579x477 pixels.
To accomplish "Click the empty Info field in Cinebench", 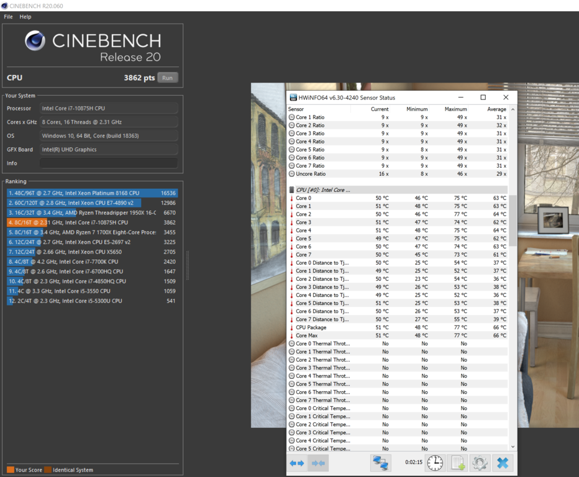I will click(109, 163).
